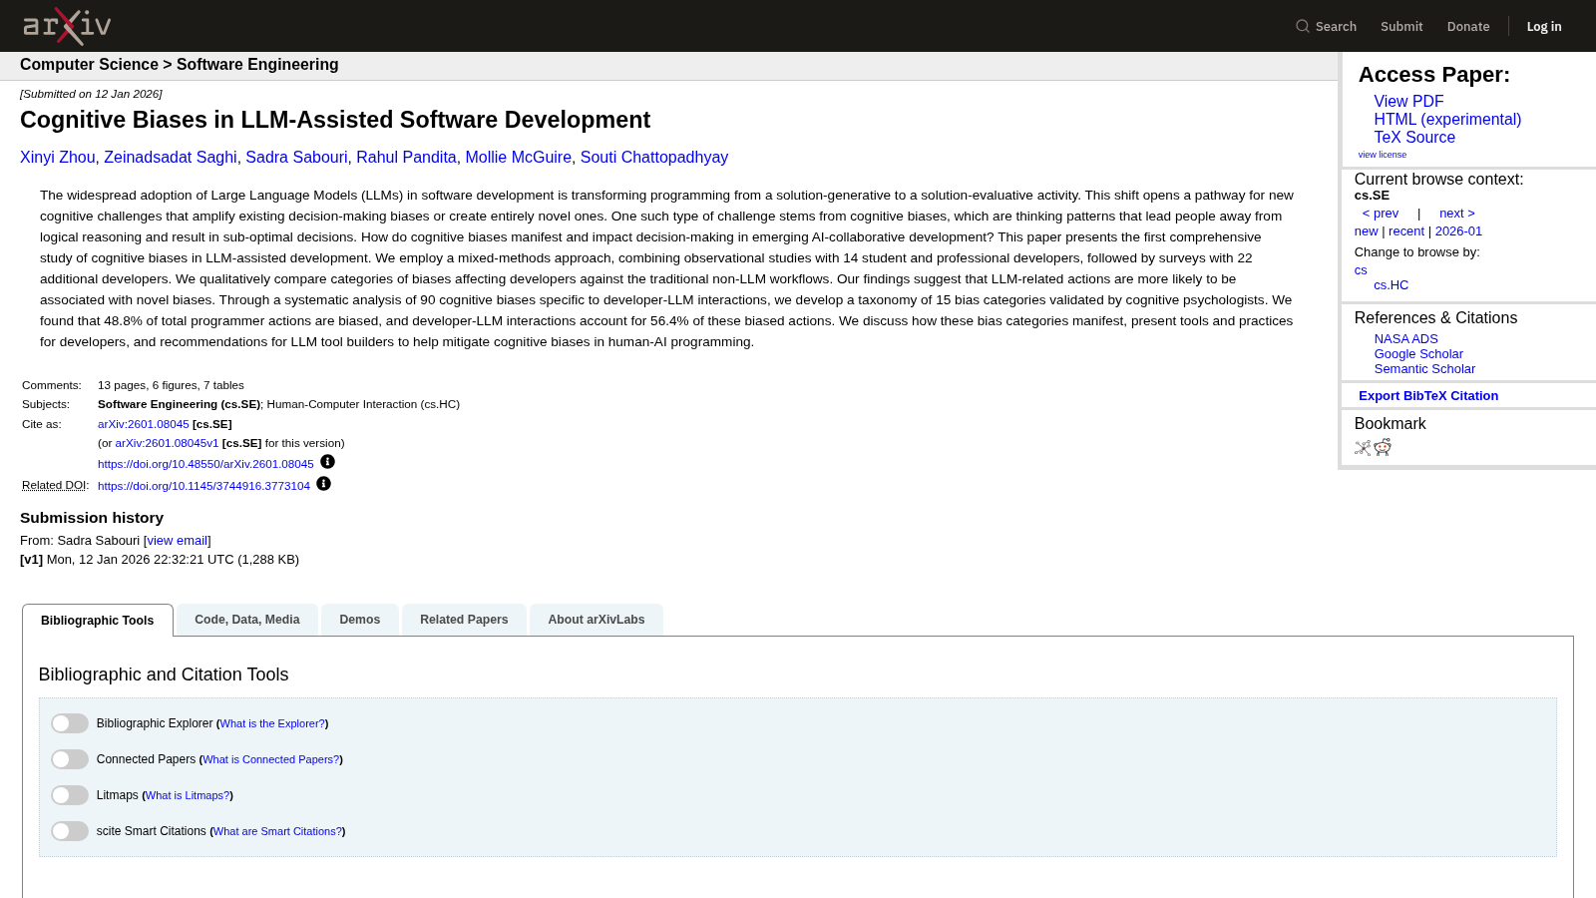This screenshot has width=1596, height=898.
Task: Bookmark paper with BibSonomy icon
Action: (1363, 448)
